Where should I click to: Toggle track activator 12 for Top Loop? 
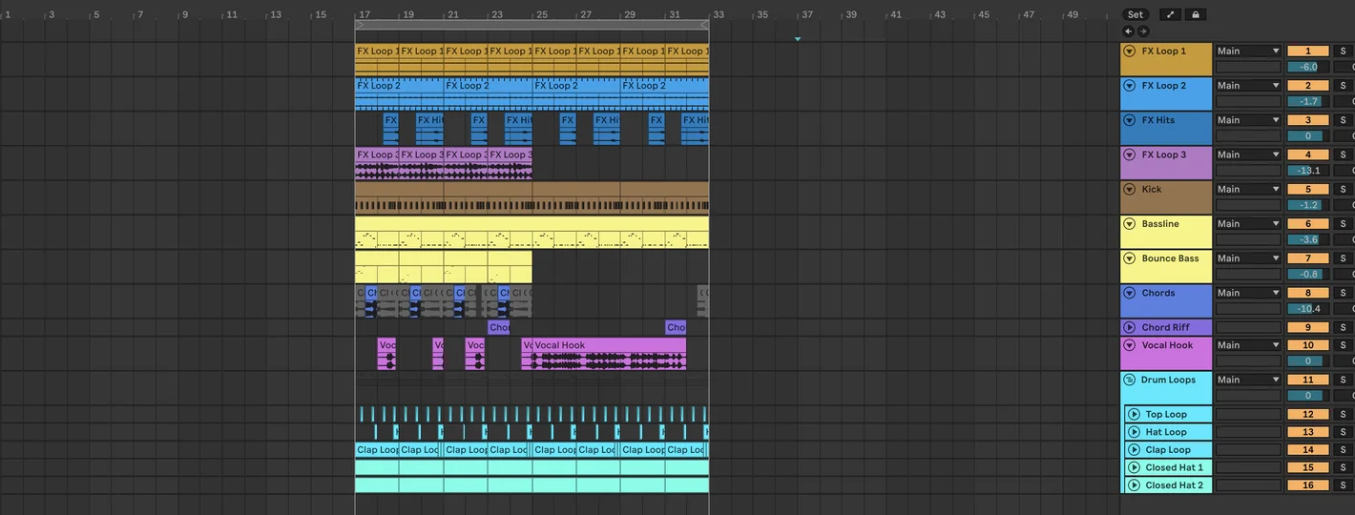click(x=1308, y=415)
